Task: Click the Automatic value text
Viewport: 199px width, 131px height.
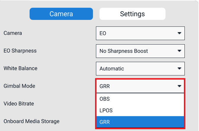Action: [112, 69]
